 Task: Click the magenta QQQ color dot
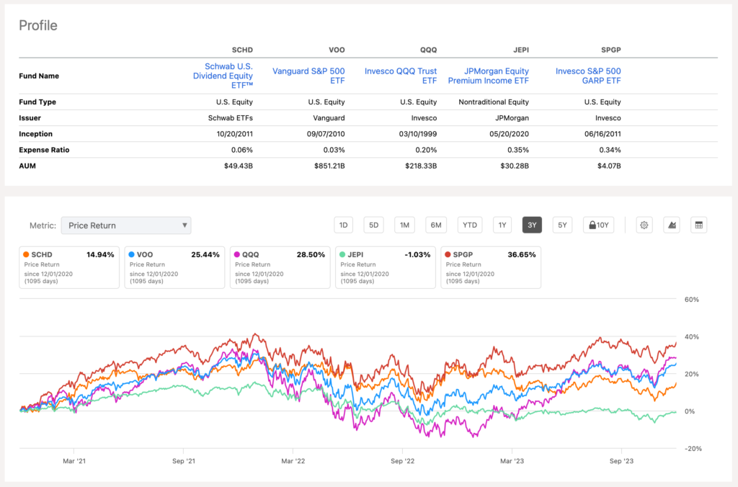(x=237, y=254)
